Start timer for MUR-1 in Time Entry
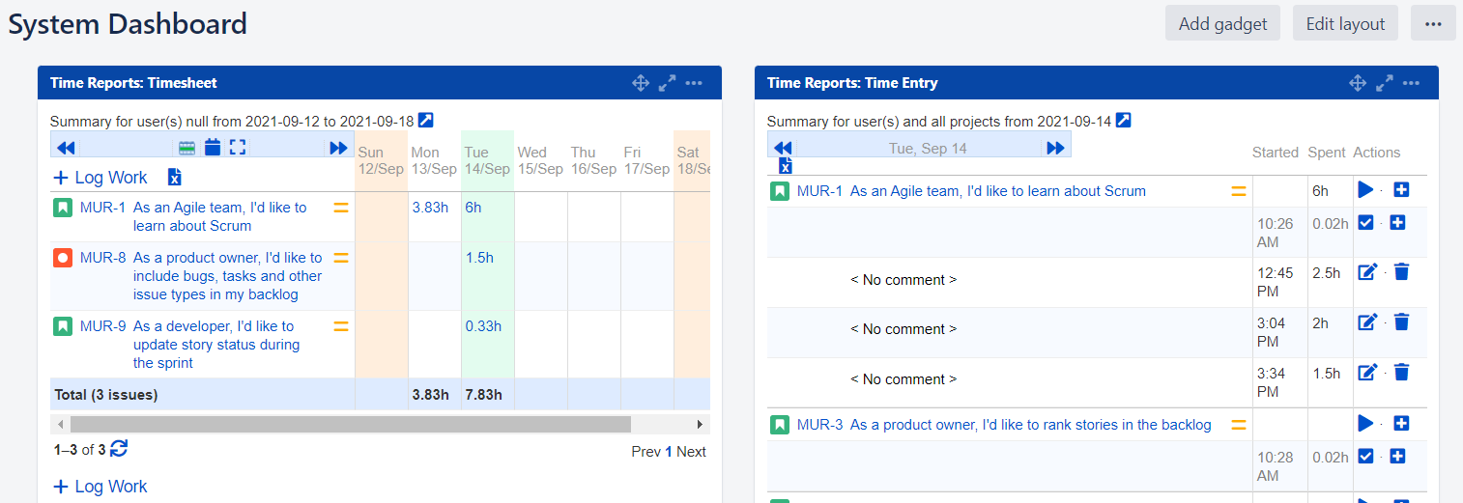 coord(1365,190)
